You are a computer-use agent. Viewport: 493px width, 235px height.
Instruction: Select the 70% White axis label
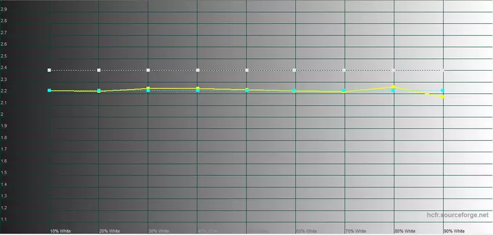[x=356, y=230]
